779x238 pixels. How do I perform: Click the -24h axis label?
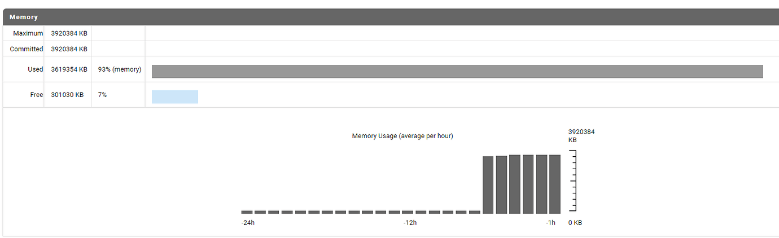[248, 223]
